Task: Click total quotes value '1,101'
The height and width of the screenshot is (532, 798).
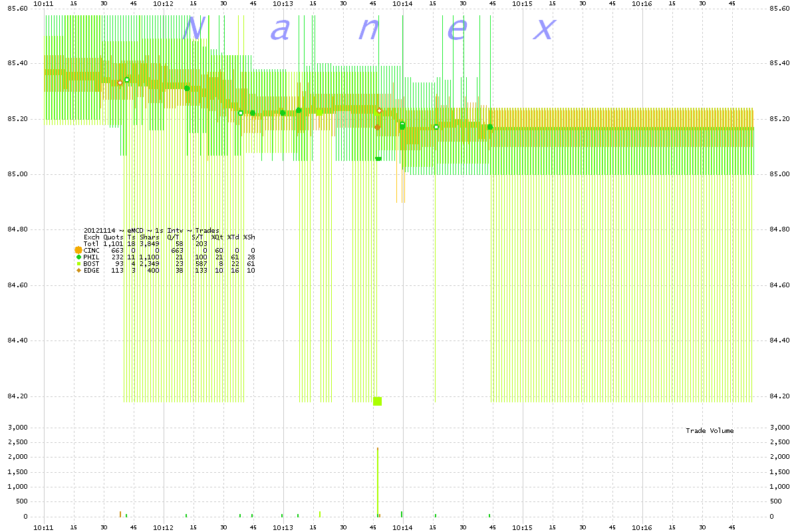Action: pos(113,244)
